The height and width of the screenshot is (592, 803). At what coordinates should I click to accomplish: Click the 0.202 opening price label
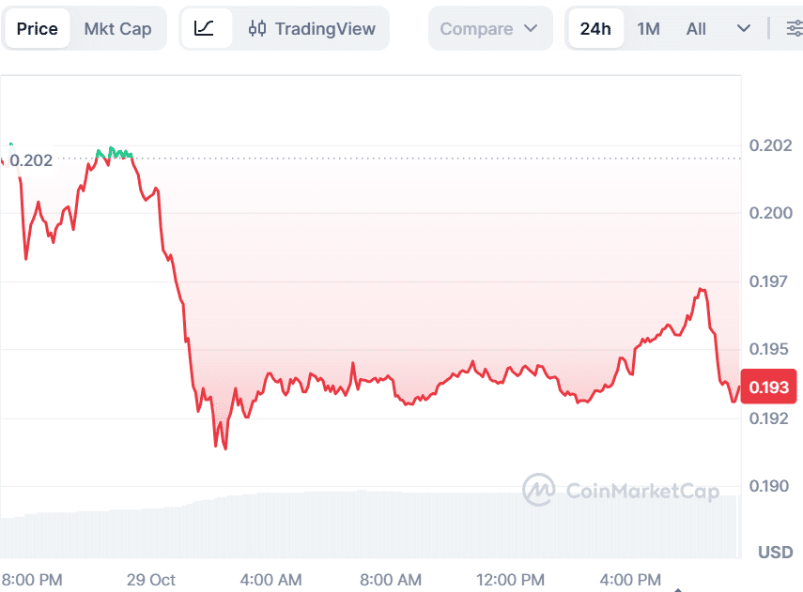pos(31,160)
